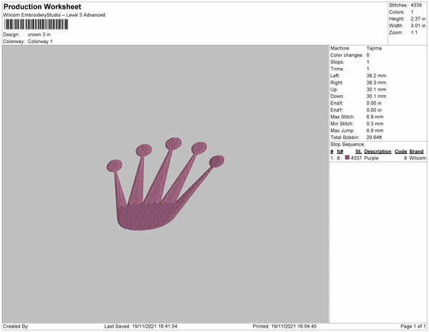This screenshot has width=429, height=332.
Task: Click the 'Colorway 1' value
Action: pos(40,41)
